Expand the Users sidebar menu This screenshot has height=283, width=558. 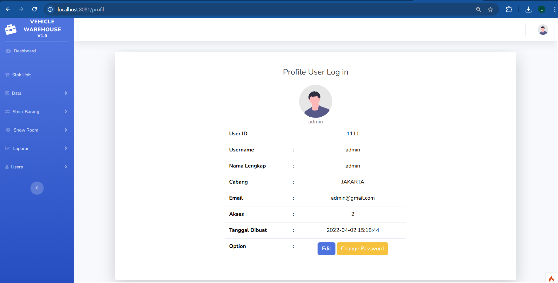click(x=37, y=167)
